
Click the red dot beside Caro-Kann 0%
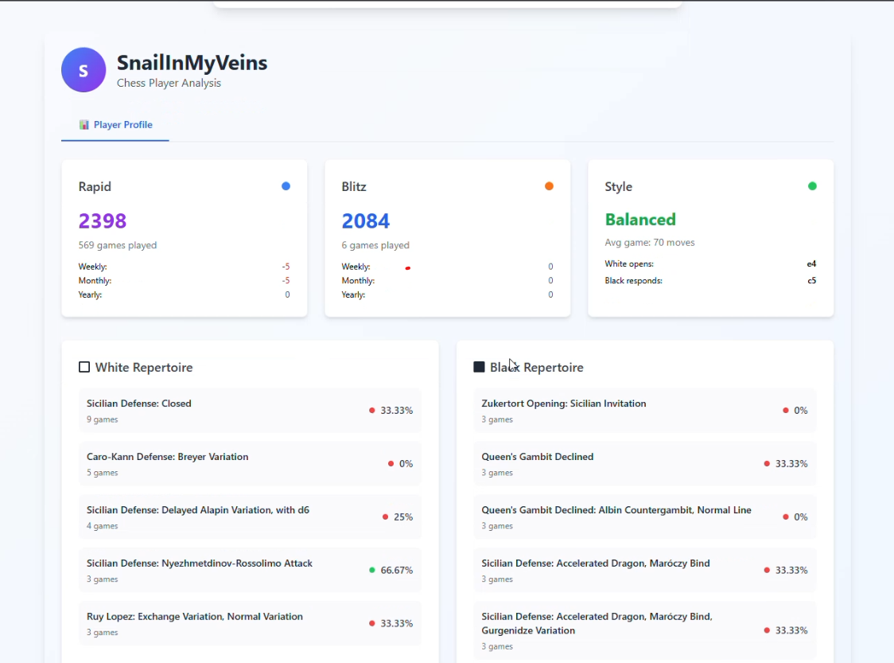point(391,463)
